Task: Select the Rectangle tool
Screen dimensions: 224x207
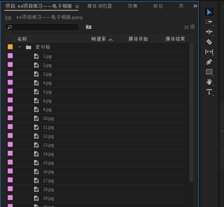Action: [x=209, y=72]
